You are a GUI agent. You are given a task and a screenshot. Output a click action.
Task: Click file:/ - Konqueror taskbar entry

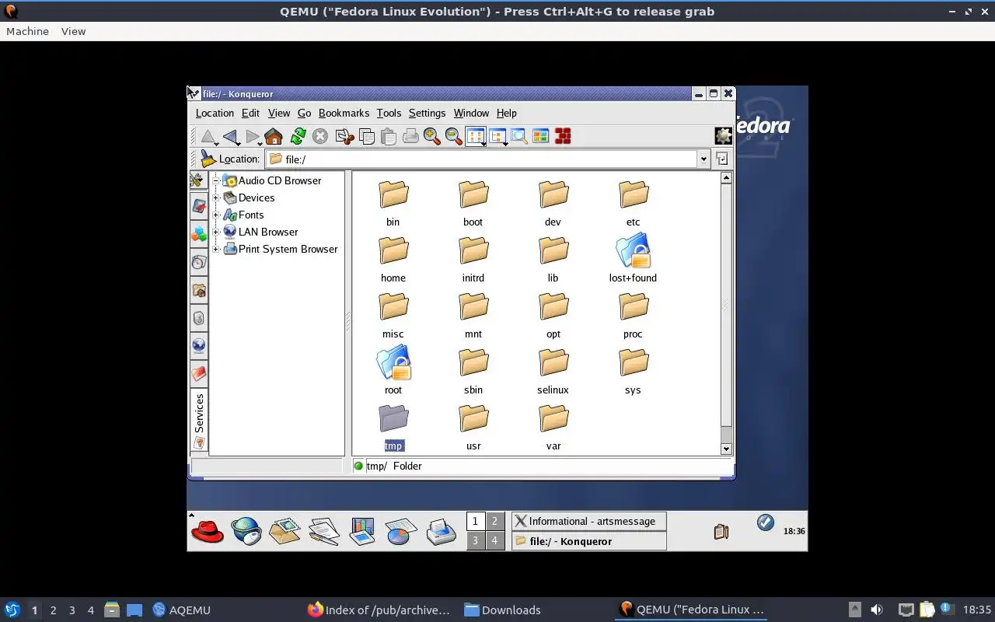(x=589, y=541)
